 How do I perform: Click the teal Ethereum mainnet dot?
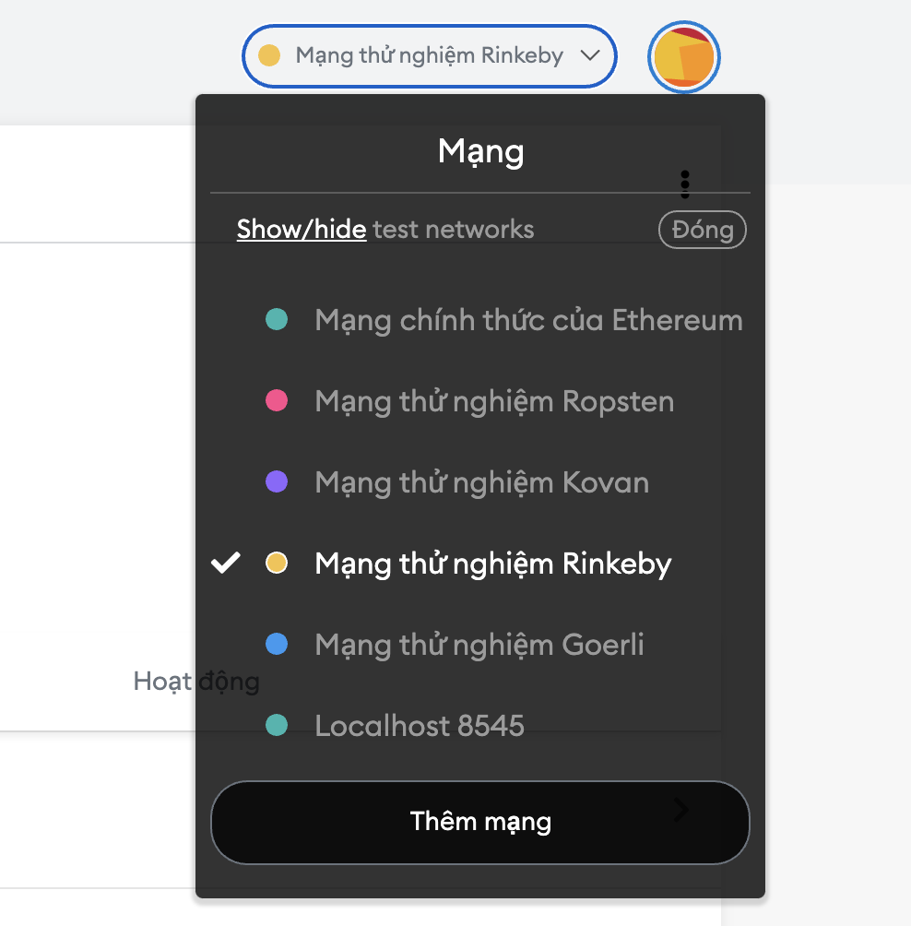[x=277, y=319]
